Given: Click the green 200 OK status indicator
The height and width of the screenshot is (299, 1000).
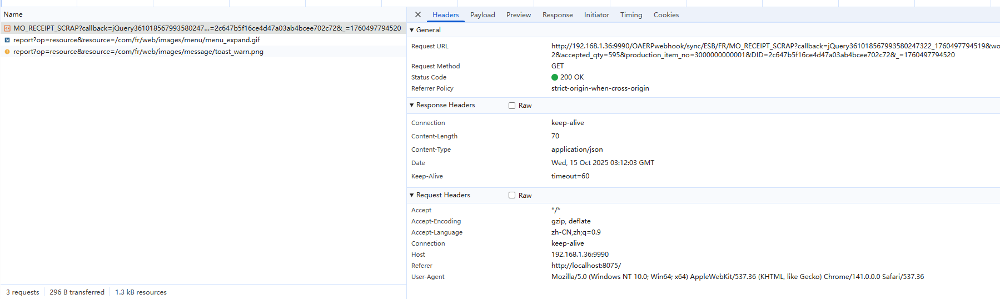Looking at the screenshot, I should [555, 77].
